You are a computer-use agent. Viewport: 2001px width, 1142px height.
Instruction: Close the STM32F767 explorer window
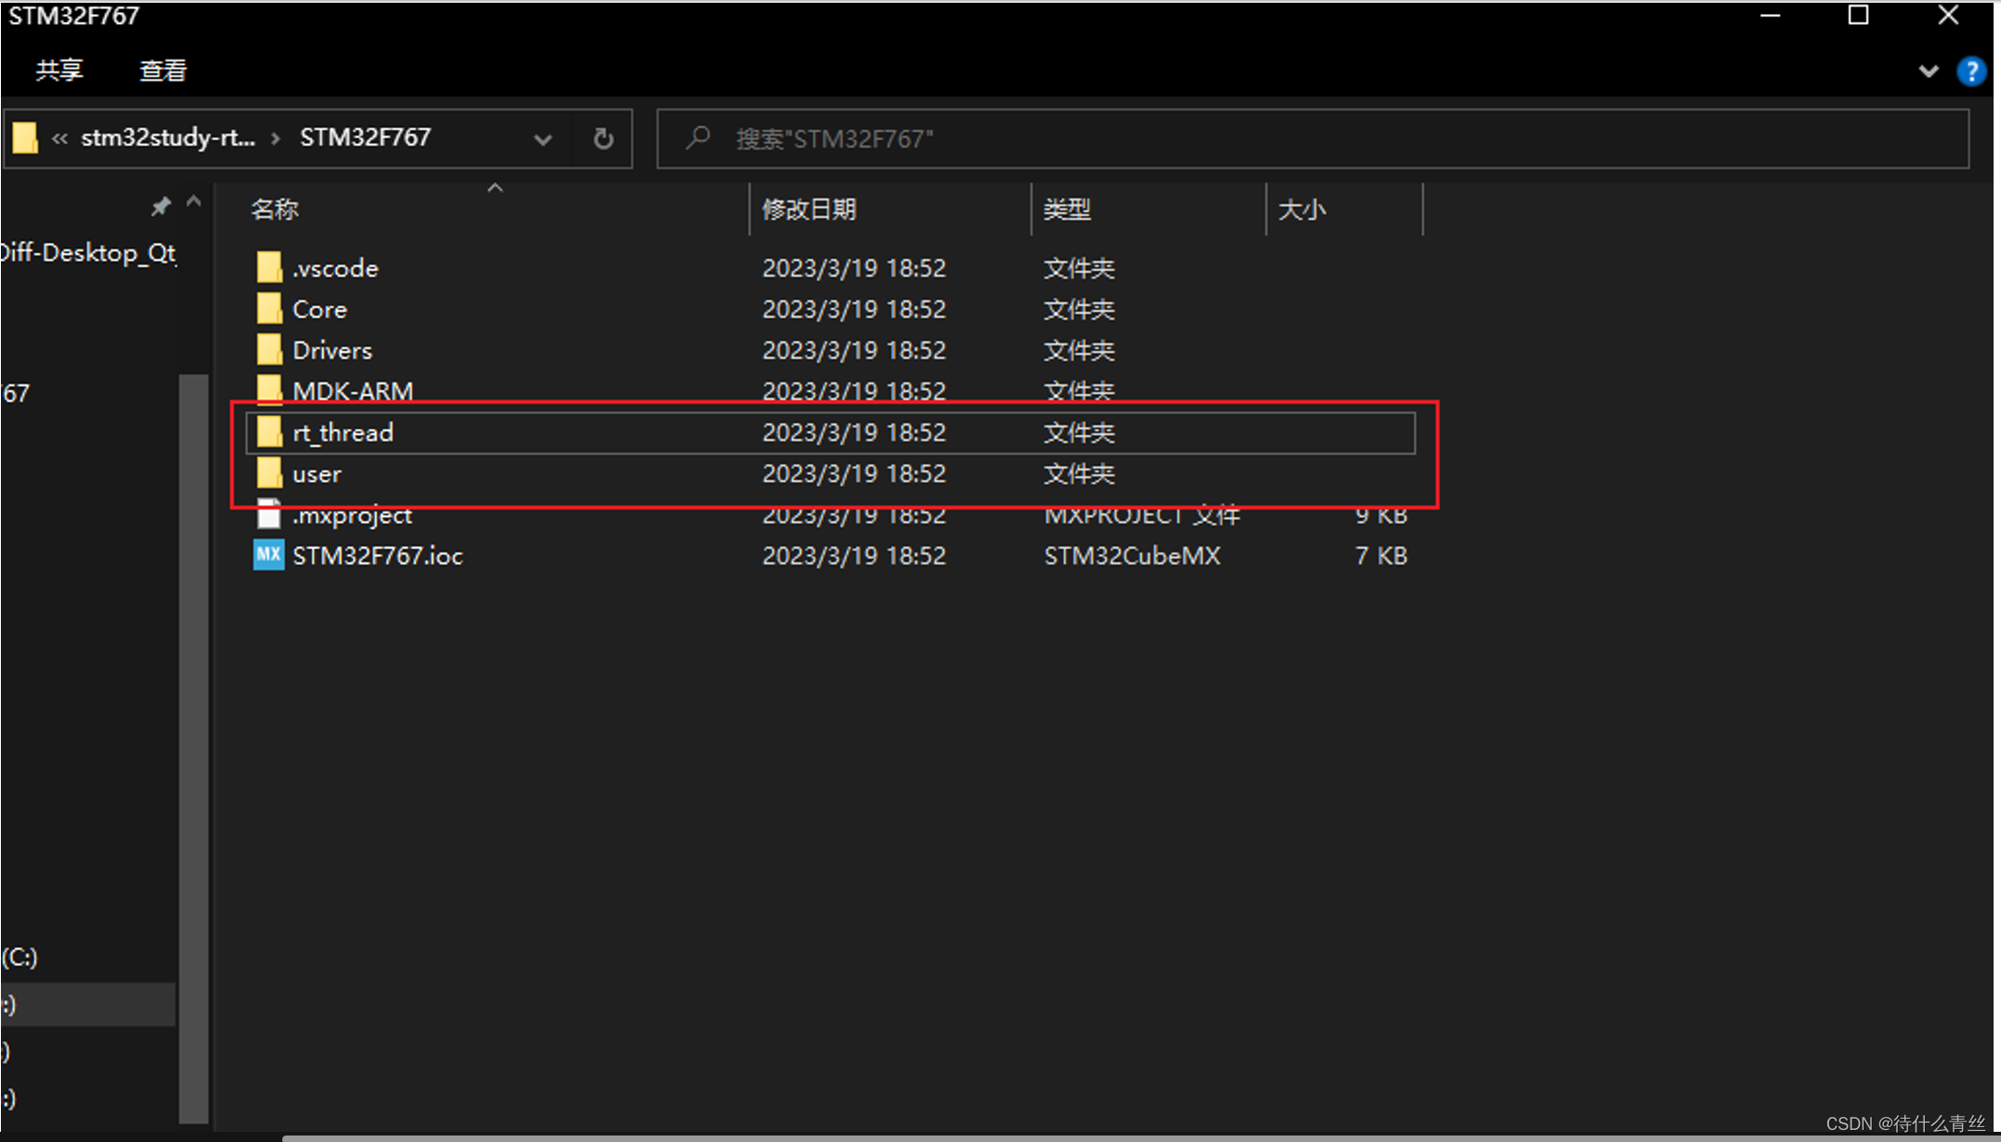[1948, 16]
